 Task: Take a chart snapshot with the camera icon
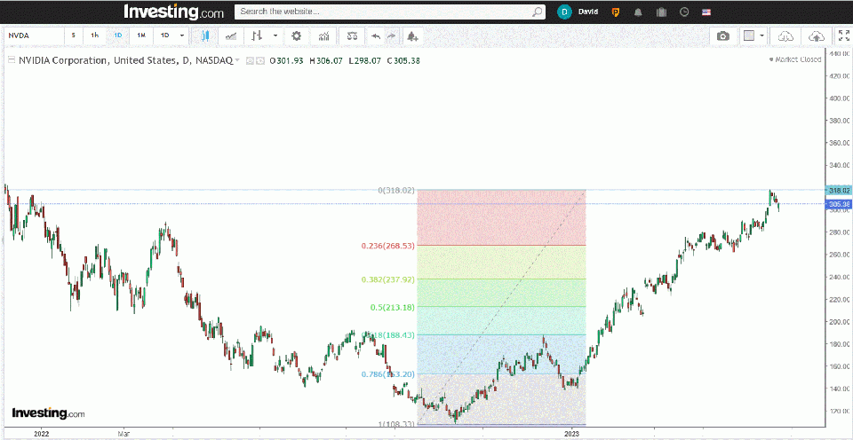[723, 36]
